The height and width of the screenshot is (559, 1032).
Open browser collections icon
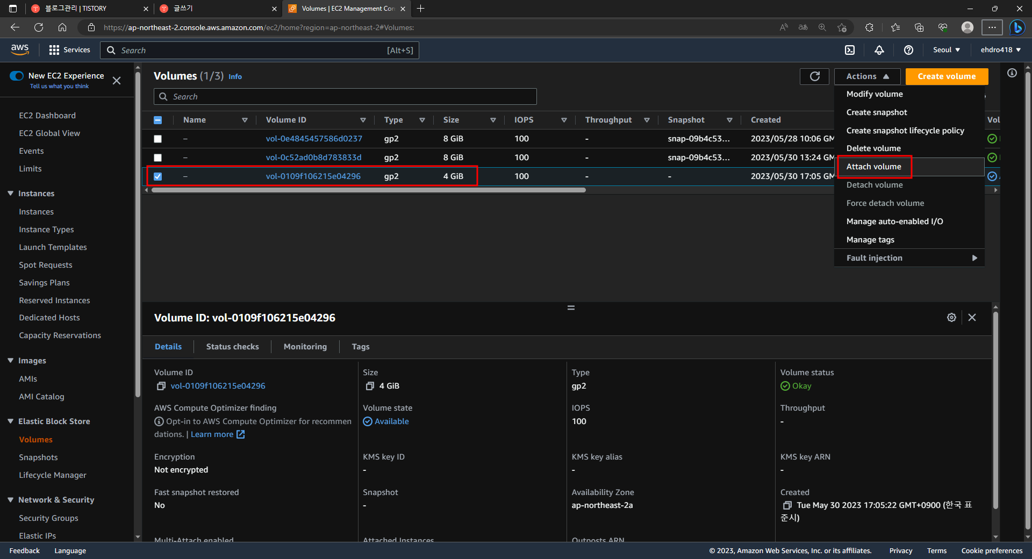click(x=919, y=27)
